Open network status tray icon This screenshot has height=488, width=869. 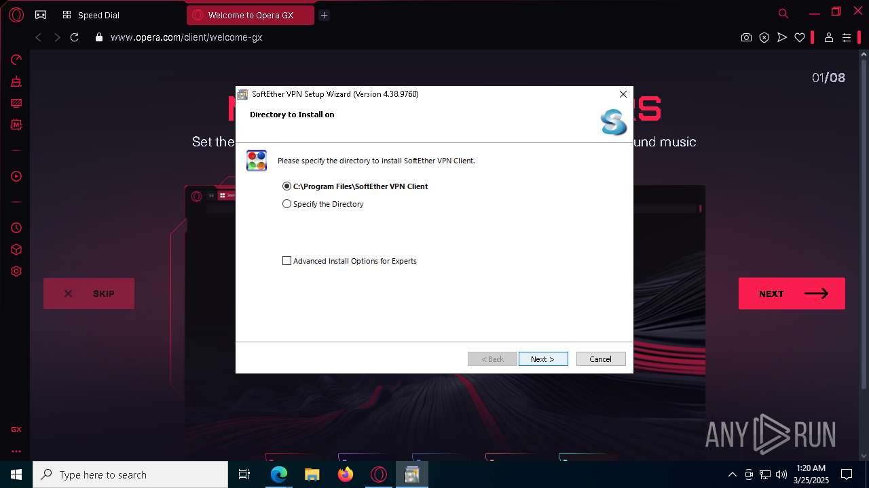point(765,474)
